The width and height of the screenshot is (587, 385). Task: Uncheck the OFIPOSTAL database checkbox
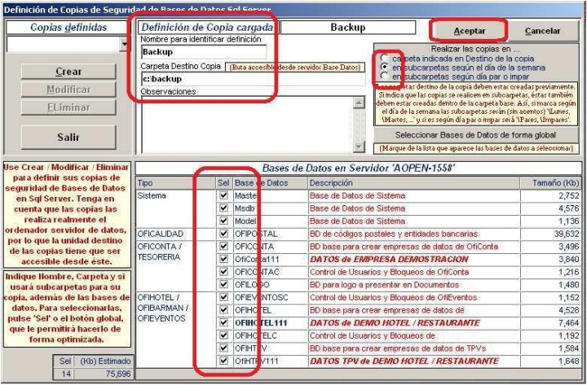(224, 234)
